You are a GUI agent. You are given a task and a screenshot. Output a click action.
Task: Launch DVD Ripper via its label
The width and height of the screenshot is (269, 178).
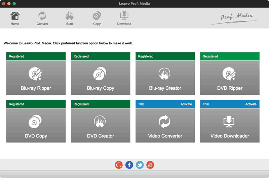230,88
